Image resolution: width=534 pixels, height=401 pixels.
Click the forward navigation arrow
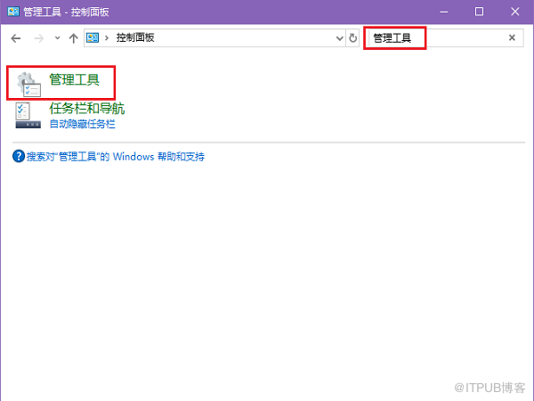pyautogui.click(x=39, y=38)
